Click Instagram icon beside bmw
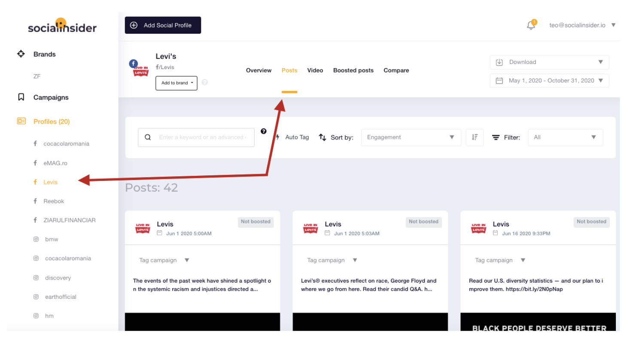627x343 pixels. point(36,239)
